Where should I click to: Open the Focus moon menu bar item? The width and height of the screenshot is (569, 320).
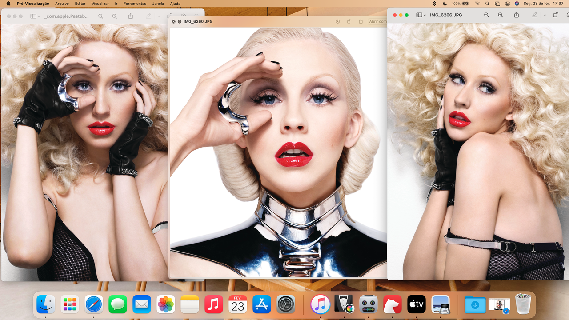coord(445,4)
